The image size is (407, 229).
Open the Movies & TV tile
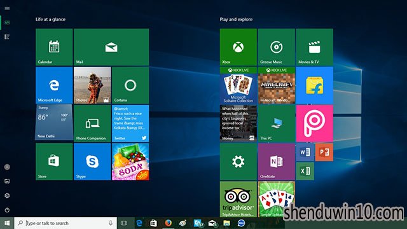pos(315,47)
